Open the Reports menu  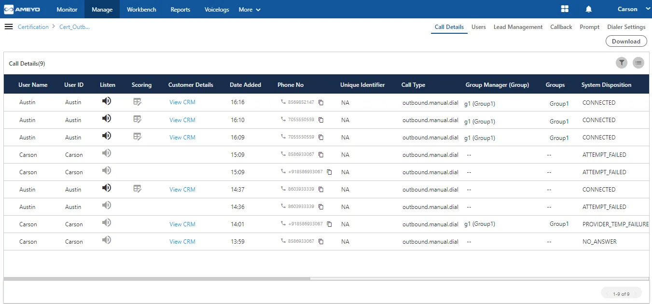click(180, 10)
